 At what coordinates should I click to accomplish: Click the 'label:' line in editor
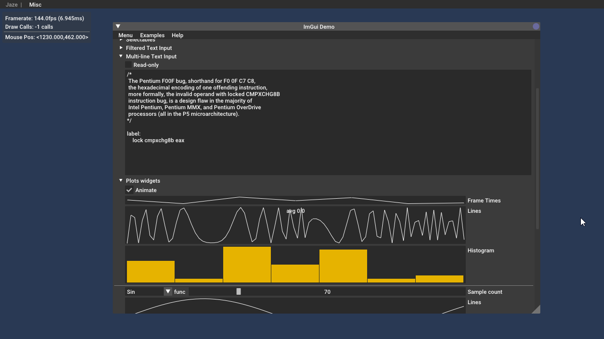pos(134,134)
